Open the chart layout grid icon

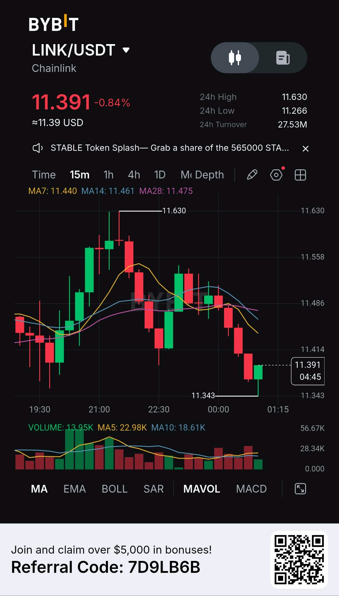pyautogui.click(x=300, y=175)
